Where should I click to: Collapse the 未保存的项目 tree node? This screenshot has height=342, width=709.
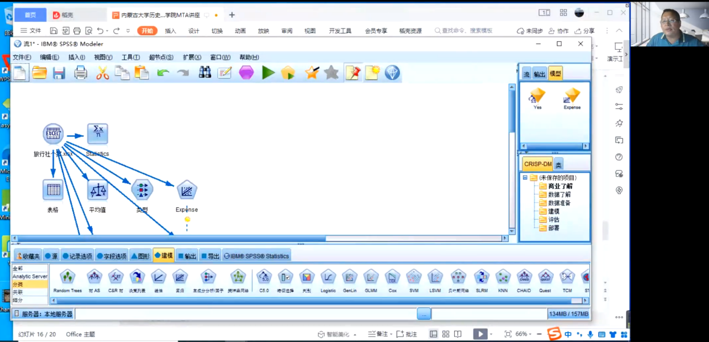click(x=525, y=178)
